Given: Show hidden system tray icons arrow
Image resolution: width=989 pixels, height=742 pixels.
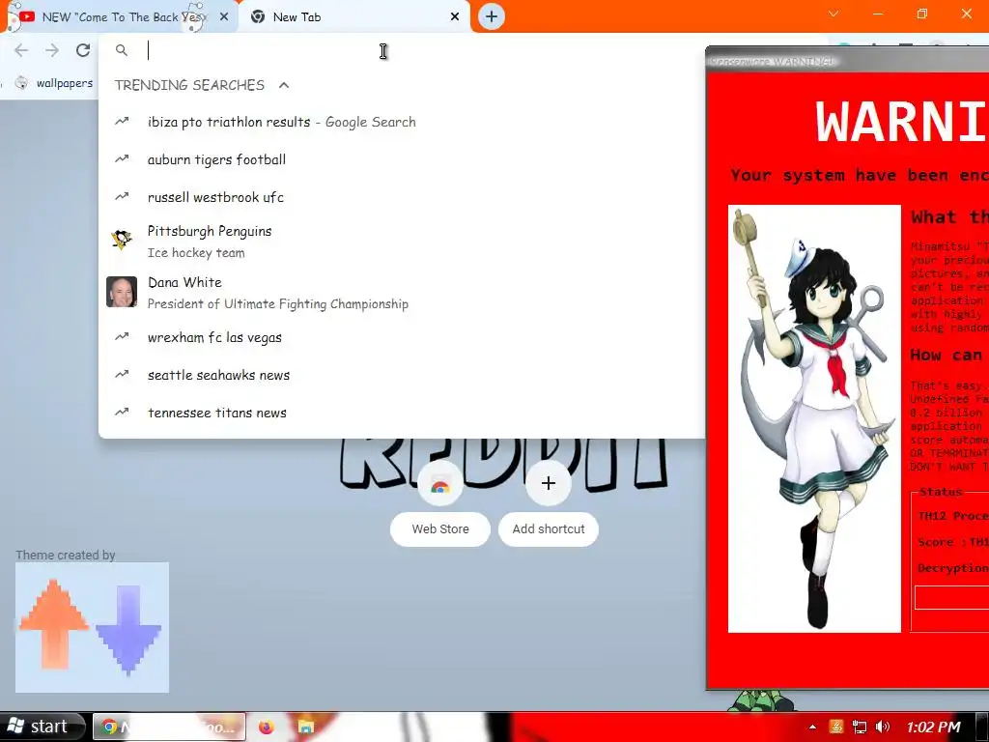Looking at the screenshot, I should click(813, 727).
